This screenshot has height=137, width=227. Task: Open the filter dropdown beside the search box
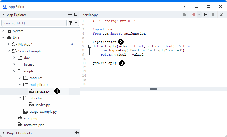point(73,23)
